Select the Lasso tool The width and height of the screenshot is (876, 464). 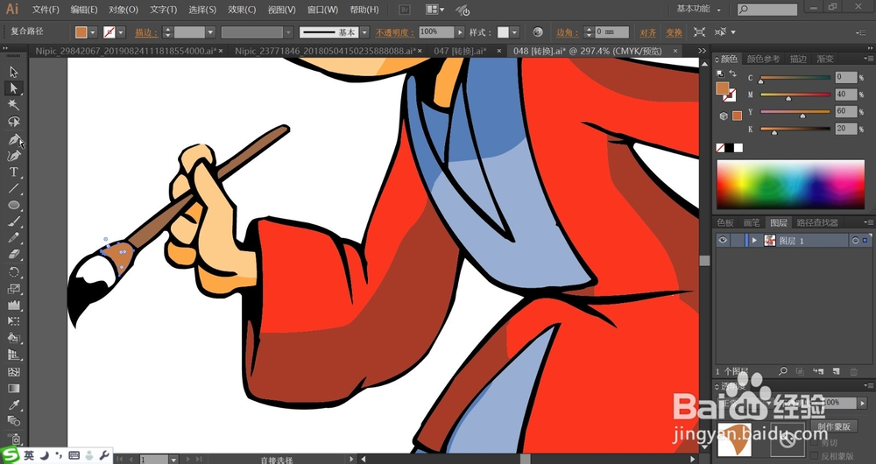(14, 122)
